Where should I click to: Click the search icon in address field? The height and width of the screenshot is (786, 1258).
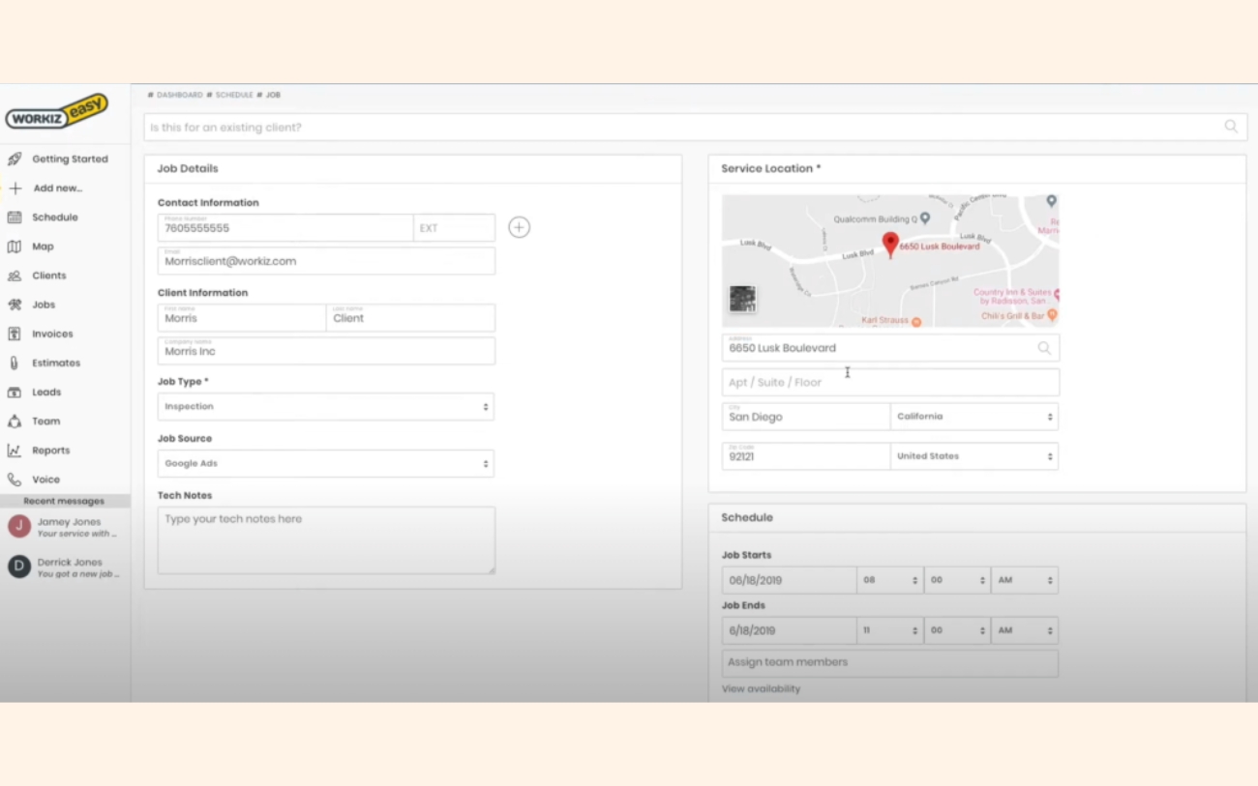tap(1044, 348)
